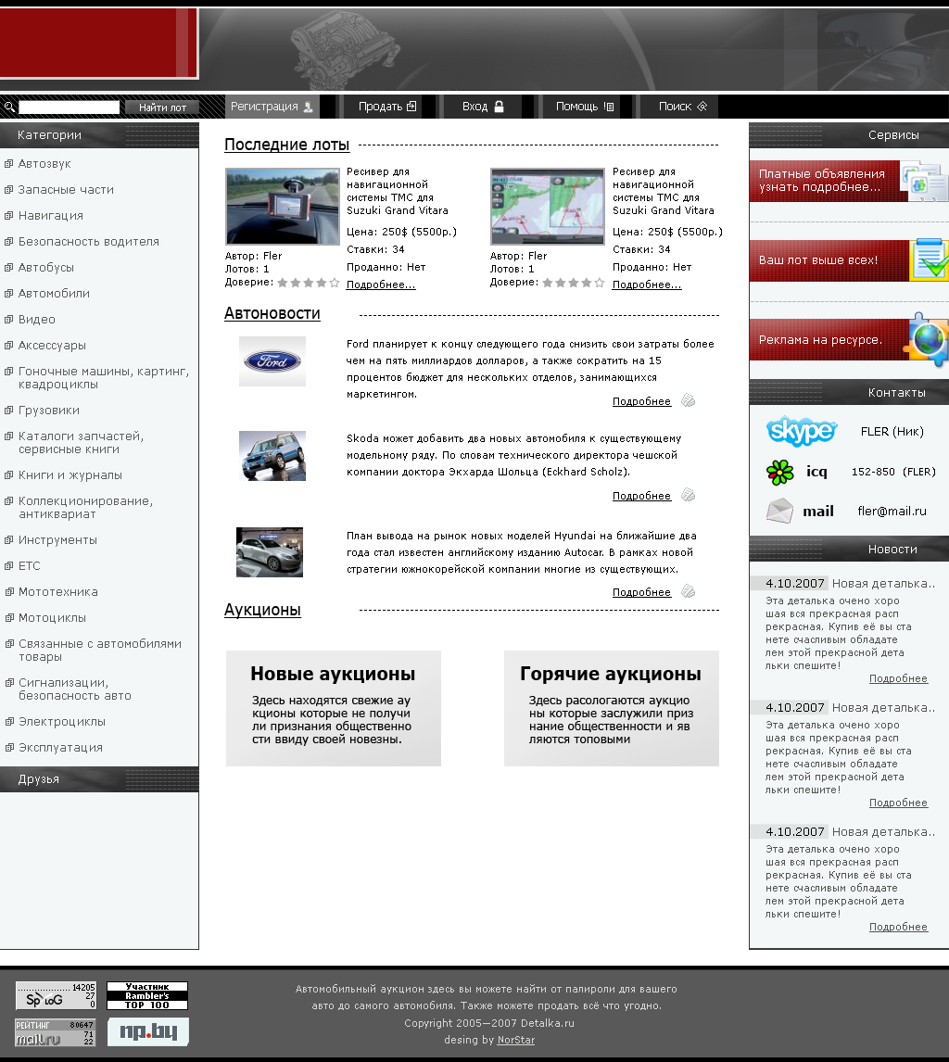
Task: Click the globe icon on Реклама на ресурсе
Action: pyautogui.click(x=927, y=339)
